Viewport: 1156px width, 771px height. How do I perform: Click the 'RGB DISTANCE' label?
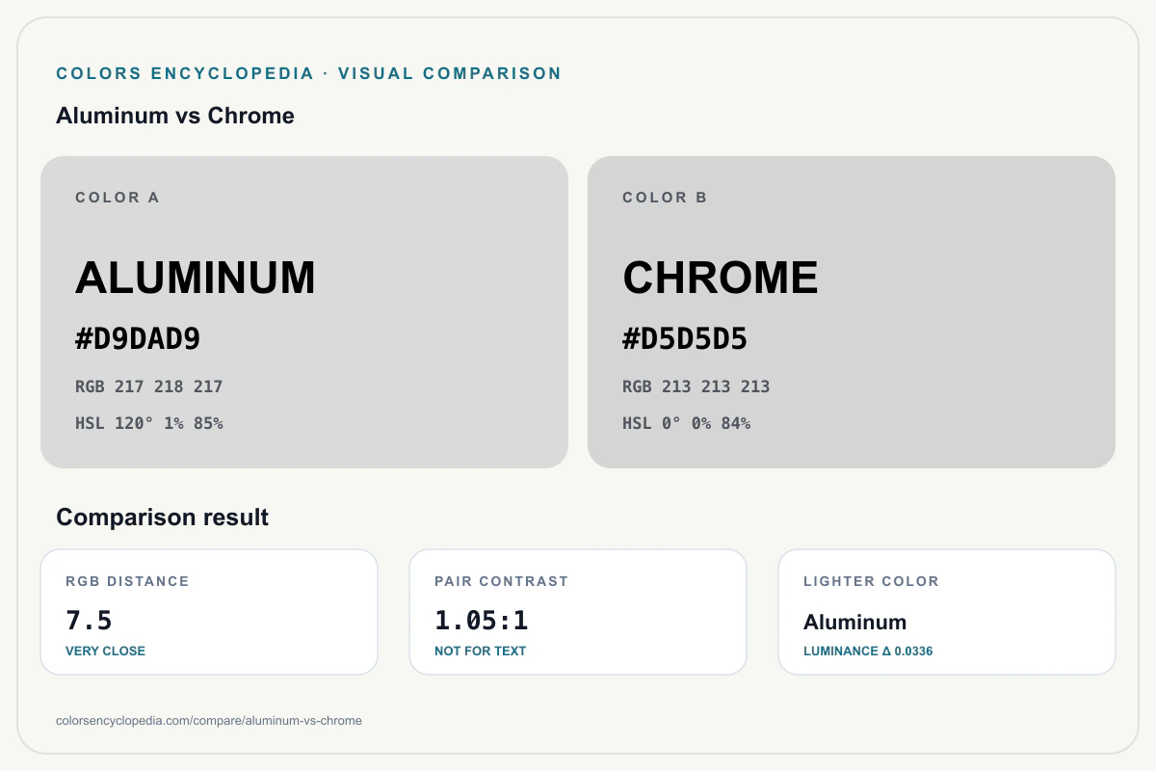pos(127,581)
